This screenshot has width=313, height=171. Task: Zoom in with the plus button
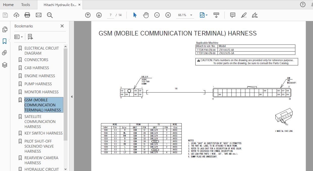click(168, 15)
